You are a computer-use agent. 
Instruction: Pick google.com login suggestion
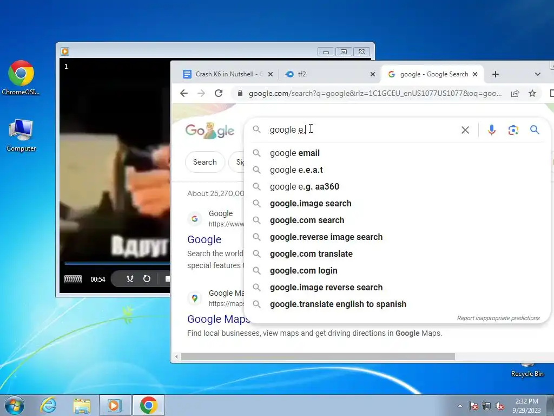(x=397, y=271)
